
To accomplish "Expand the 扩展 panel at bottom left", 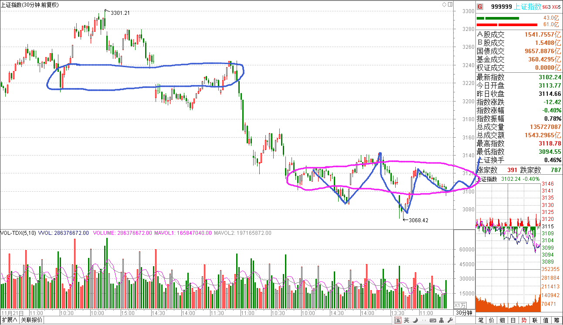I will click(10, 320).
